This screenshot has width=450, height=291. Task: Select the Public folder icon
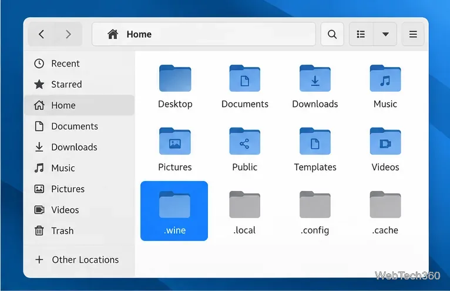pyautogui.click(x=245, y=141)
